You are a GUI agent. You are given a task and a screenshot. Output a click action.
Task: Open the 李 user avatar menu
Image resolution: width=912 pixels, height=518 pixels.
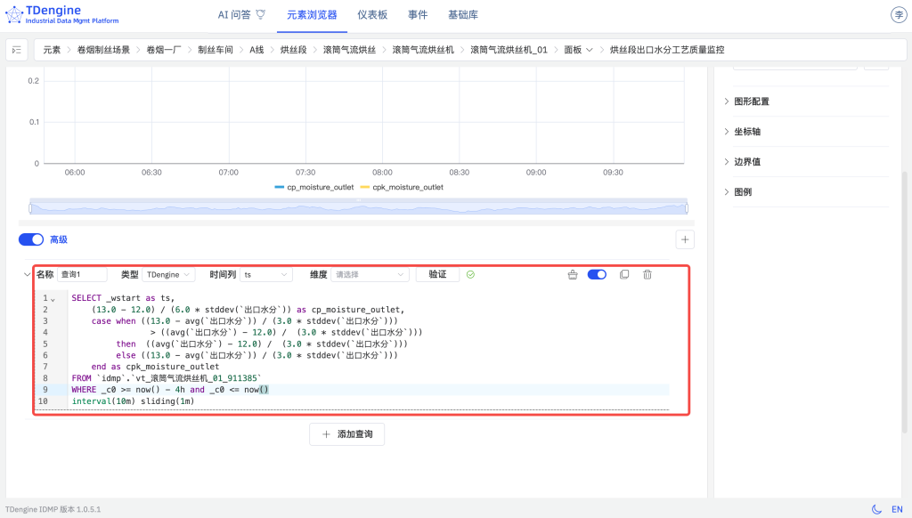tap(898, 14)
